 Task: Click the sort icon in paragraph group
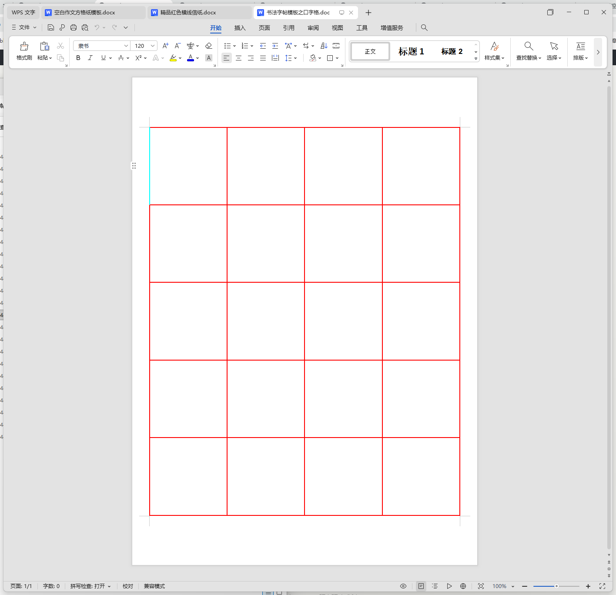coord(324,46)
